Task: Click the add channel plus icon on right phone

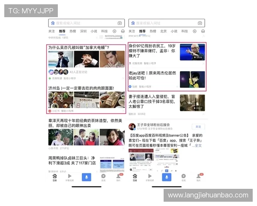Action: click(194, 31)
